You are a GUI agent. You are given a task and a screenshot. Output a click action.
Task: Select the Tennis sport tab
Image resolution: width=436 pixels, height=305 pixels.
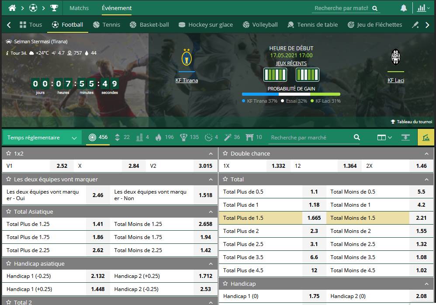pyautogui.click(x=107, y=25)
